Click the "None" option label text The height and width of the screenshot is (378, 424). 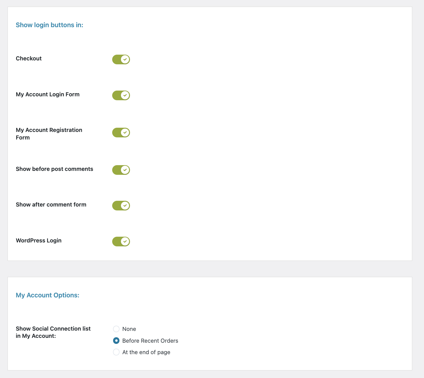(x=129, y=329)
